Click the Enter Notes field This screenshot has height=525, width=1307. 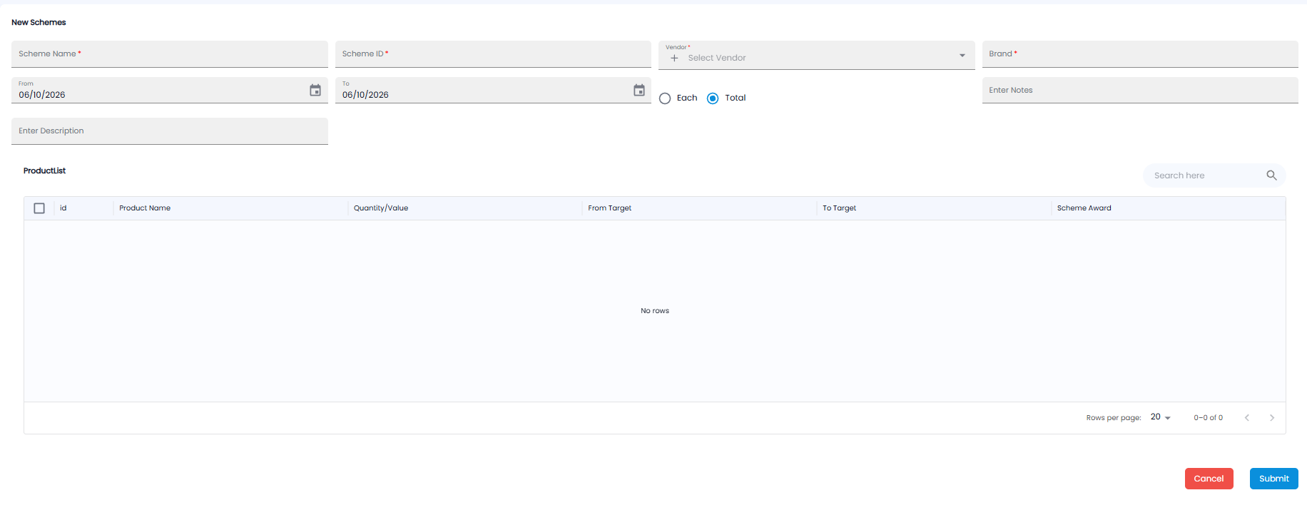pyautogui.click(x=1140, y=91)
